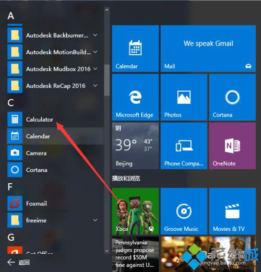Expand the Autodesk Mudbox 2016 folder chevron

[95, 69]
